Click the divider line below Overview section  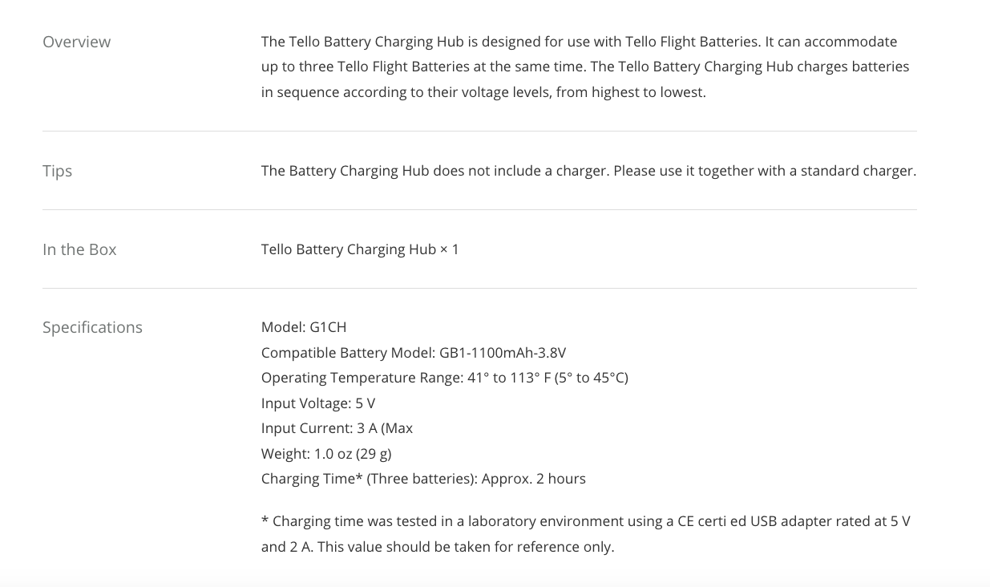click(x=479, y=131)
